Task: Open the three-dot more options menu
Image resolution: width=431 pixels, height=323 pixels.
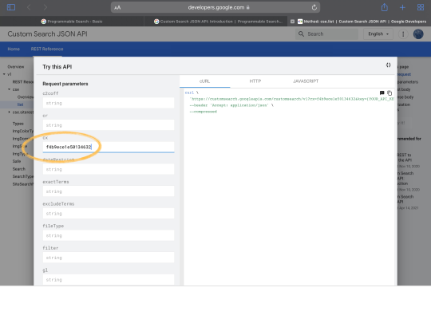Action: [x=403, y=34]
